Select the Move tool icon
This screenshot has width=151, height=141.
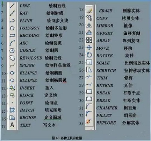point(89,48)
